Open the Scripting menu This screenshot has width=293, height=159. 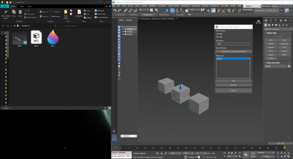click(205, 6)
